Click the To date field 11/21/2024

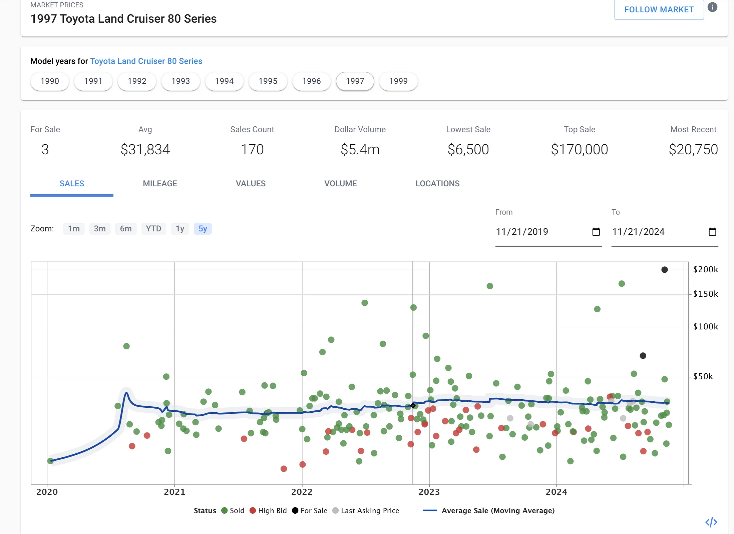coord(665,232)
